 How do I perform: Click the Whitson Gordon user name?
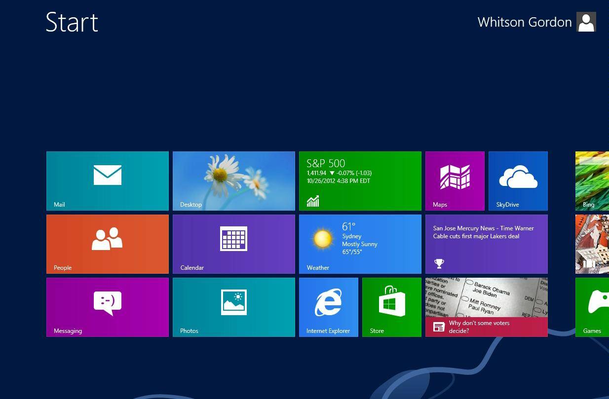tap(524, 22)
